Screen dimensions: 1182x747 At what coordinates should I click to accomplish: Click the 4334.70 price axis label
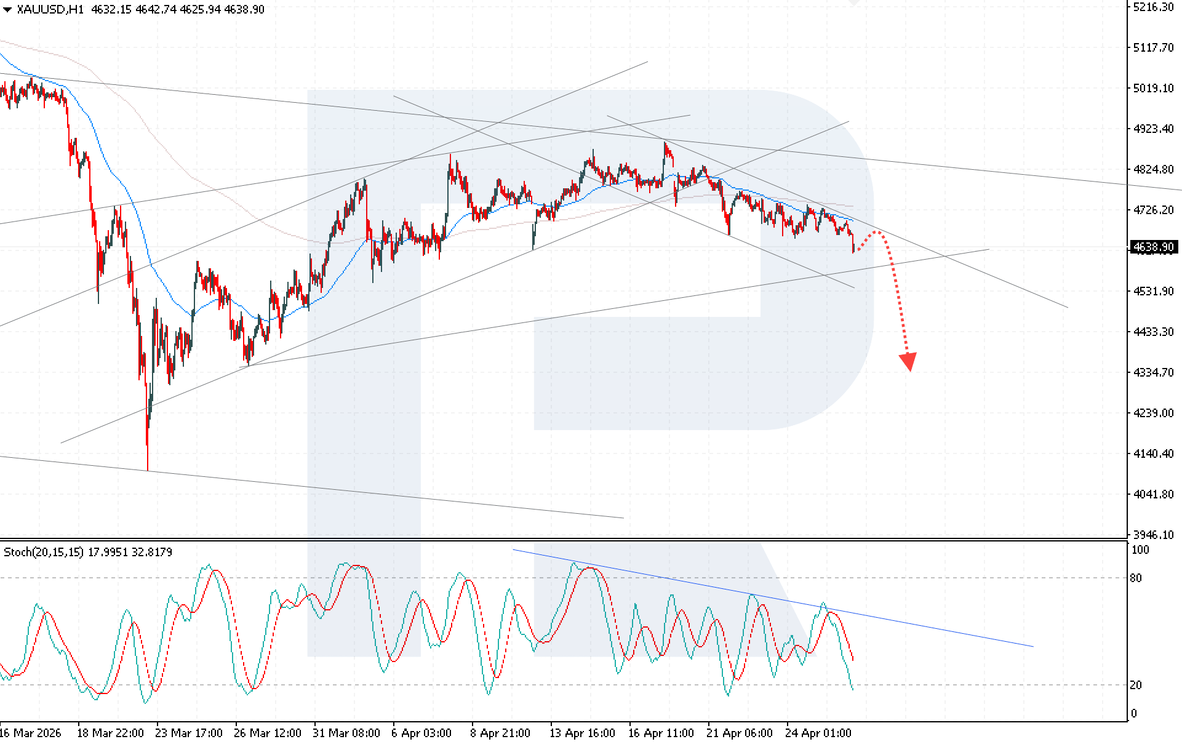(1153, 372)
